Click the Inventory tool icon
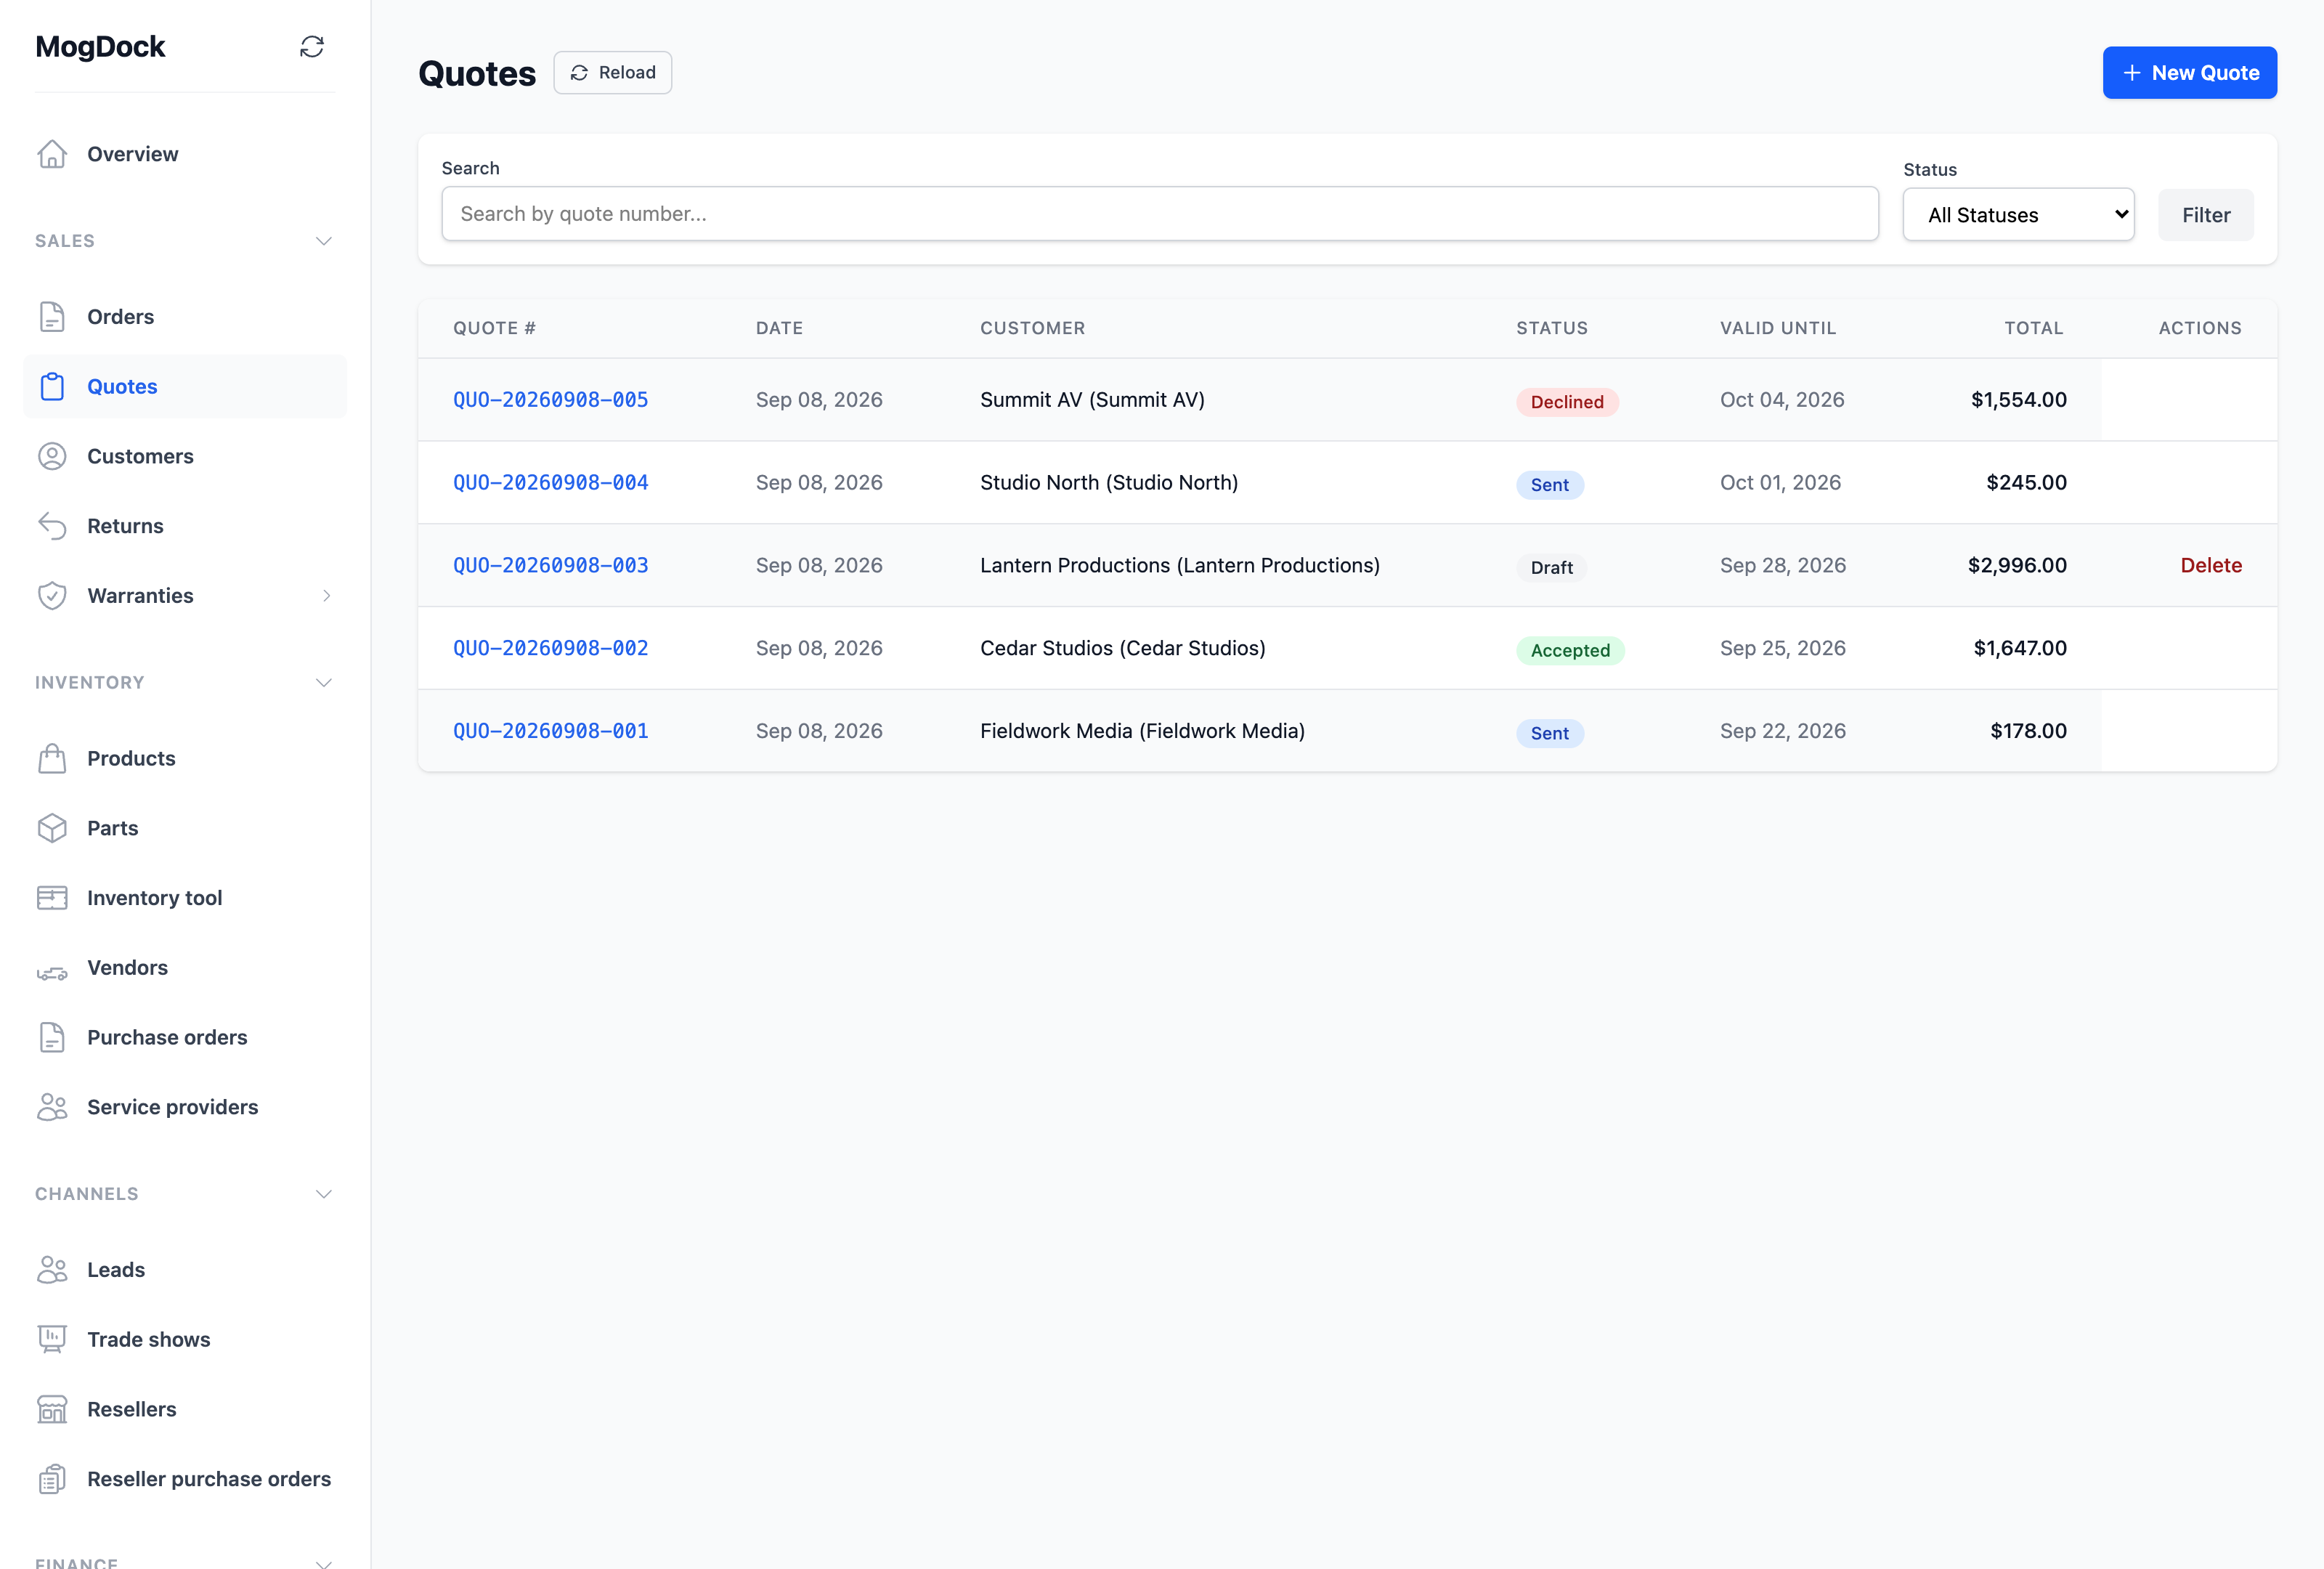The width and height of the screenshot is (2324, 1569). pyautogui.click(x=52, y=898)
